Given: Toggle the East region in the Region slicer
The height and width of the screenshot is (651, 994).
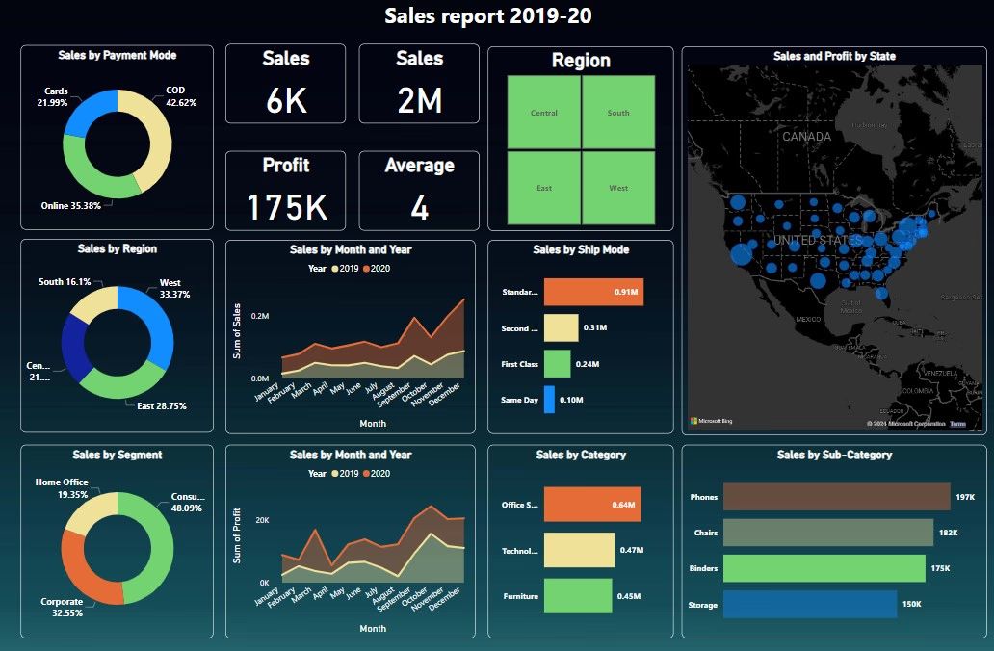Looking at the screenshot, I should (x=544, y=189).
